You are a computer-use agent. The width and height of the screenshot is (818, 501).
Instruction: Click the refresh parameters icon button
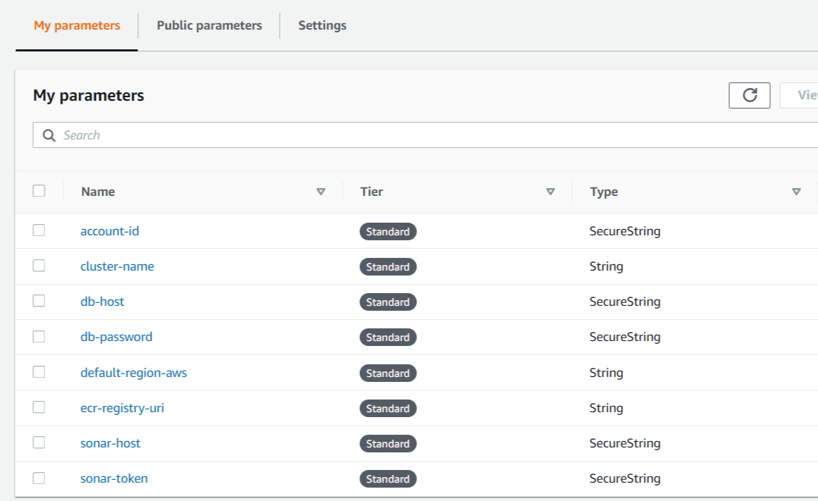pos(749,95)
